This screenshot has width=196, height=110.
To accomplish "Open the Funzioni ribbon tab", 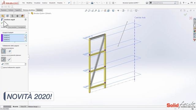I will 4,10.
